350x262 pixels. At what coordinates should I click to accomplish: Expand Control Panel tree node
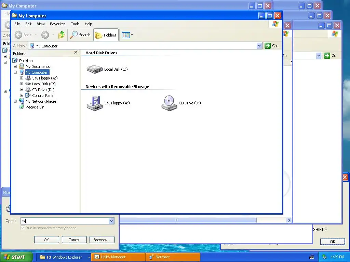coord(22,96)
